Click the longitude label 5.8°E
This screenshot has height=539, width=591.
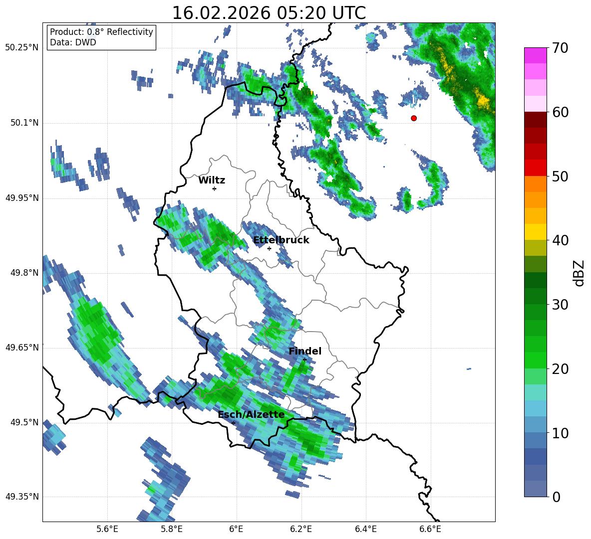click(172, 529)
